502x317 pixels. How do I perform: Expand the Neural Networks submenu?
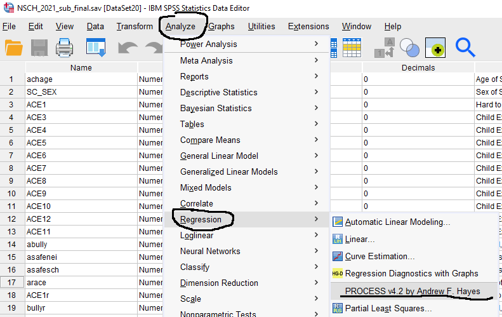pyautogui.click(x=246, y=251)
